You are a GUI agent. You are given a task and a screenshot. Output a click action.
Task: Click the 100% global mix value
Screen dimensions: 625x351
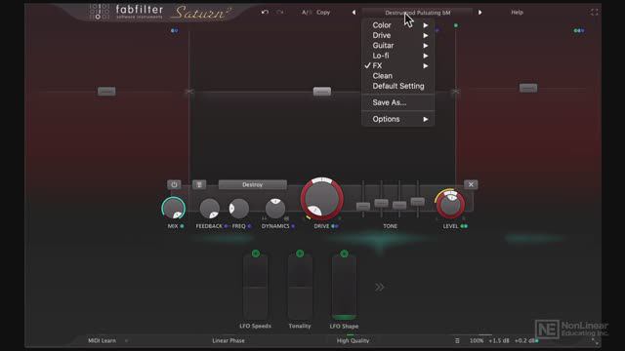(477, 340)
